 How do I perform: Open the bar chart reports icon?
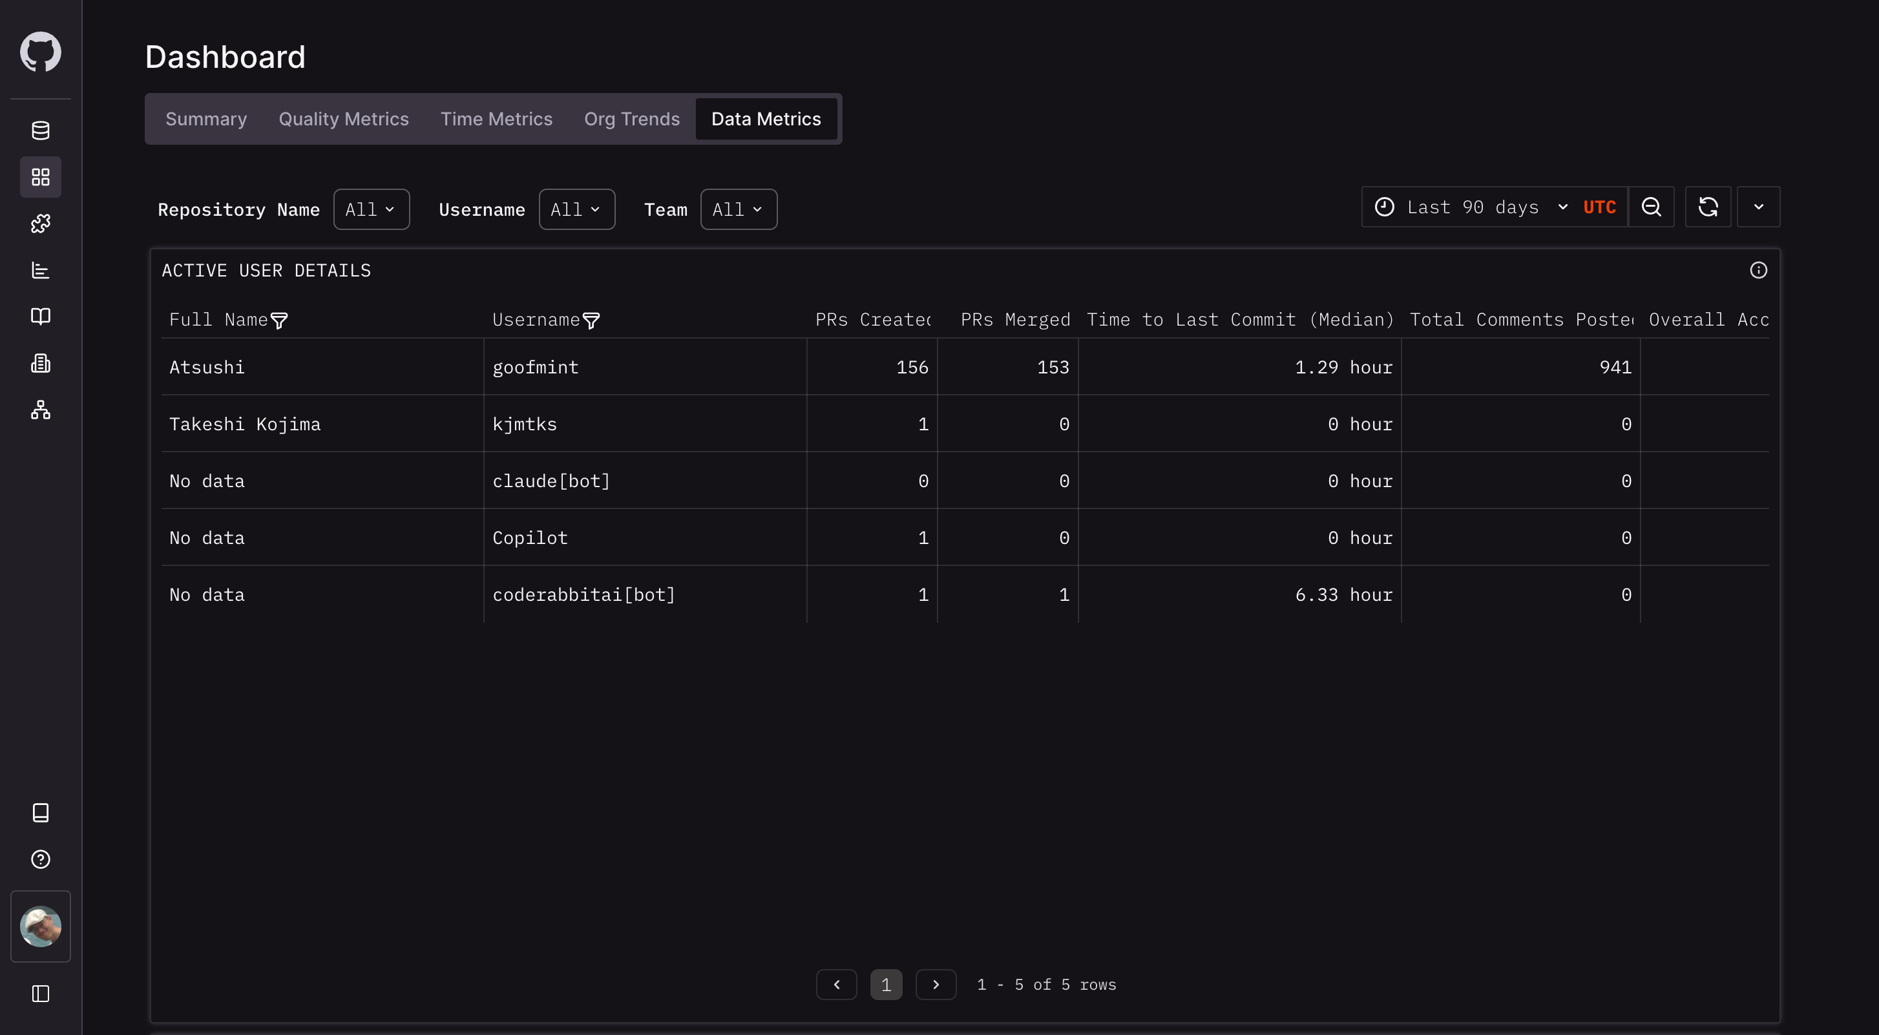click(x=40, y=270)
